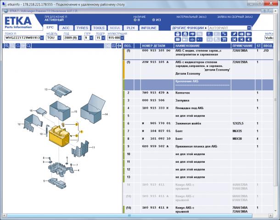Click the scroll right arrow at the bottom
The image size is (280, 220).
tap(271, 215)
